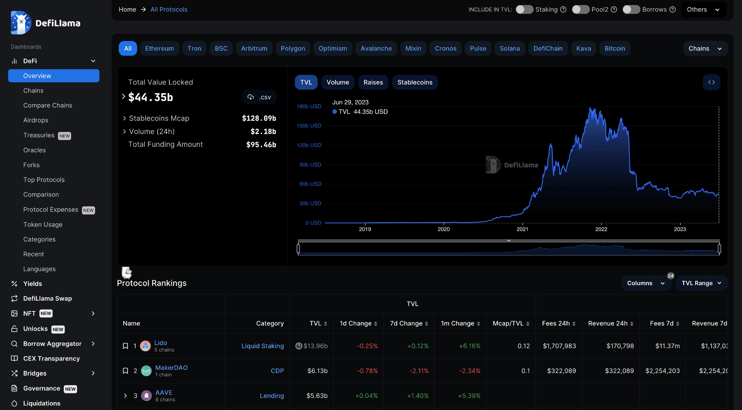Viewport: 742px width, 410px height.
Task: Click the Lido TVL warning question icon
Action: (x=299, y=346)
